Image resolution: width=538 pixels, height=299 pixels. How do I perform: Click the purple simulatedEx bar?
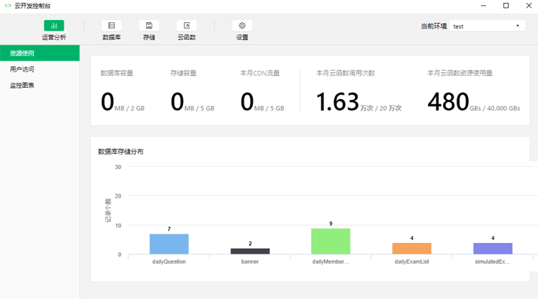pyautogui.click(x=493, y=248)
